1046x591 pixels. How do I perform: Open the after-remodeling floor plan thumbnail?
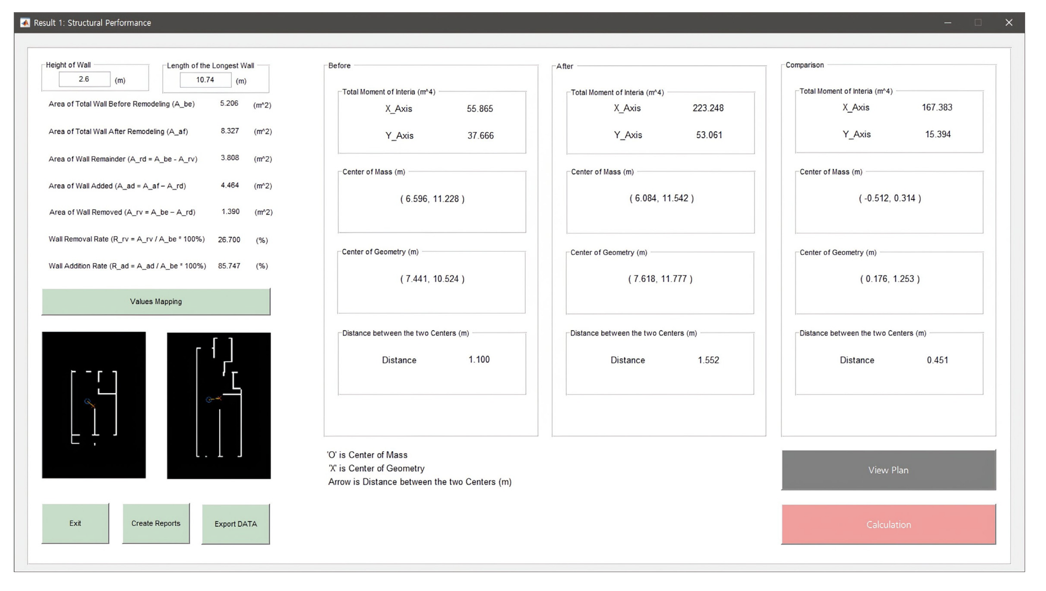(x=218, y=406)
